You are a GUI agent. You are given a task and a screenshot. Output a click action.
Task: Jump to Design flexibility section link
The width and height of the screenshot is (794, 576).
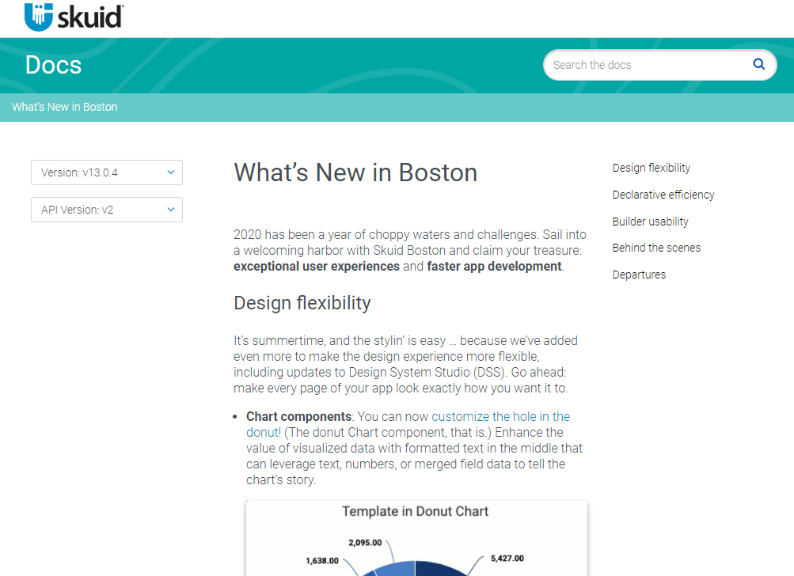pyautogui.click(x=652, y=168)
